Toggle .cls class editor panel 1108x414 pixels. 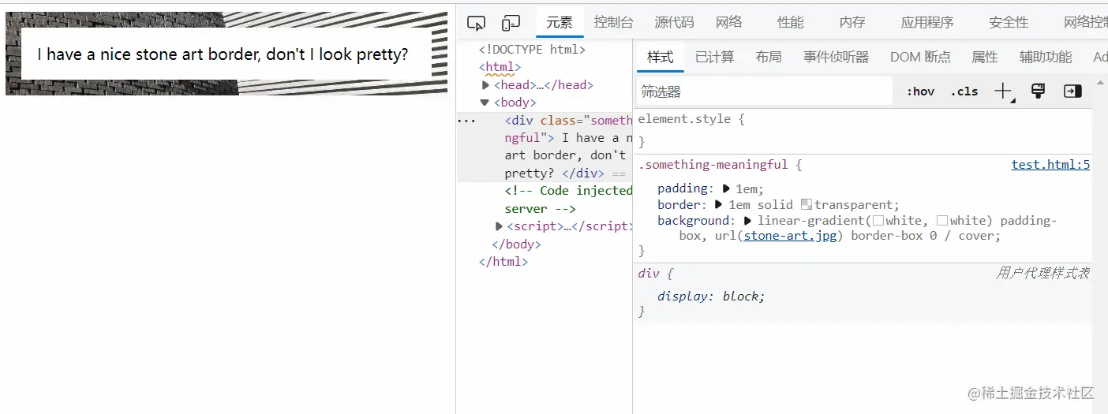click(964, 91)
